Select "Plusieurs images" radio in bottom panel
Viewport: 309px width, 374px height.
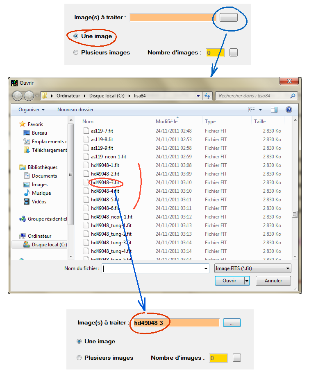(79, 358)
